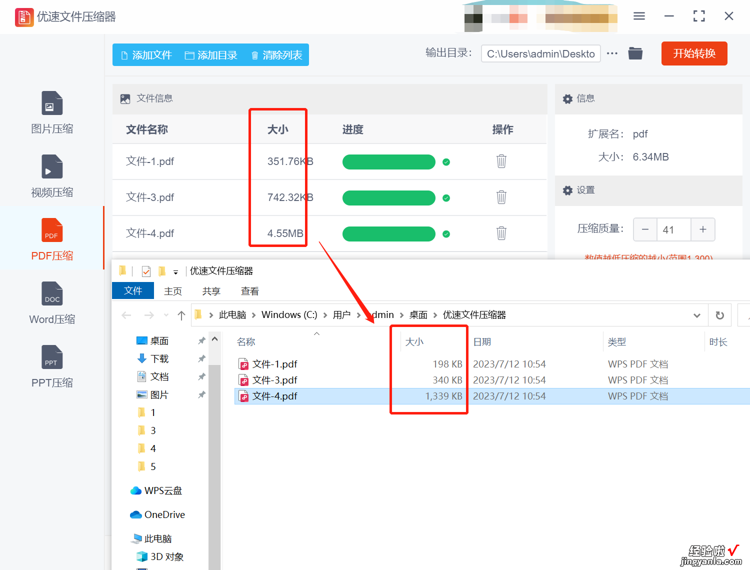The height and width of the screenshot is (570, 750).
Task: Expand chevron after 桌面 in breadcrumb
Action: tap(435, 315)
